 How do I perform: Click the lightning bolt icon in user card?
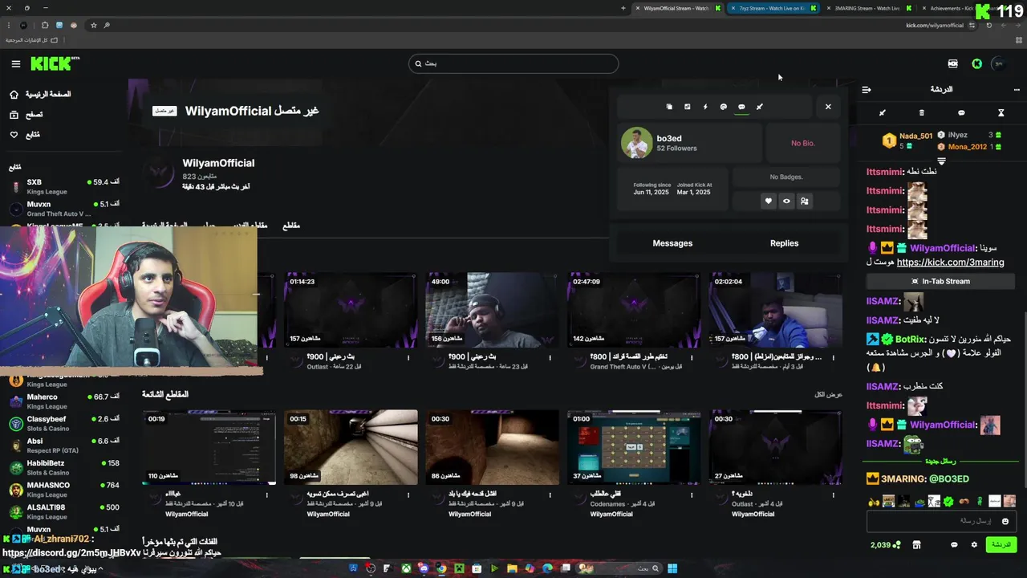[705, 107]
